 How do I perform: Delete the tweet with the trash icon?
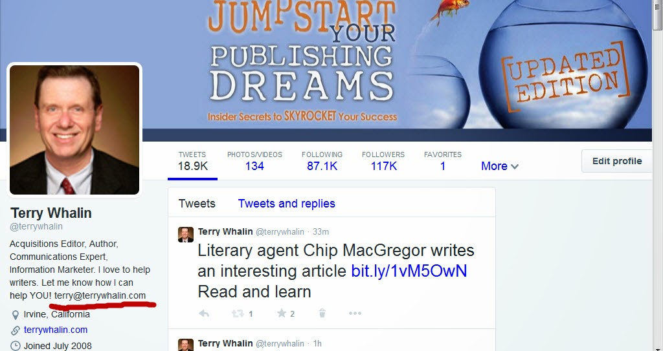(x=322, y=313)
